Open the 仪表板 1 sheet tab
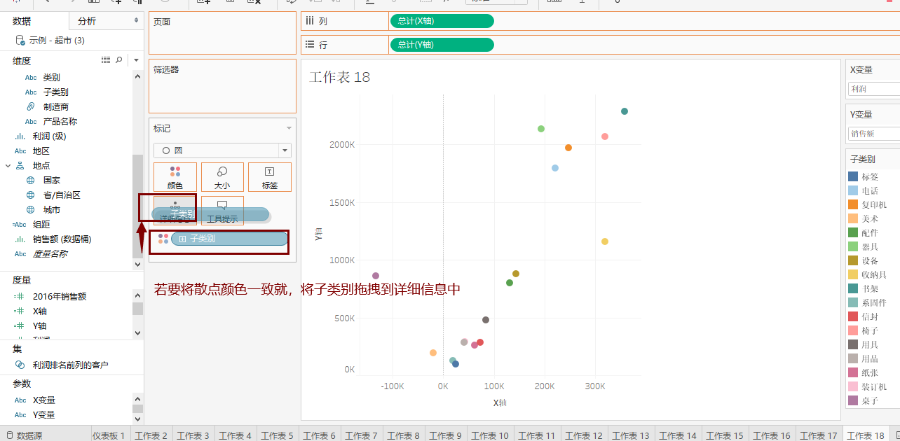900x441 pixels. click(x=109, y=435)
